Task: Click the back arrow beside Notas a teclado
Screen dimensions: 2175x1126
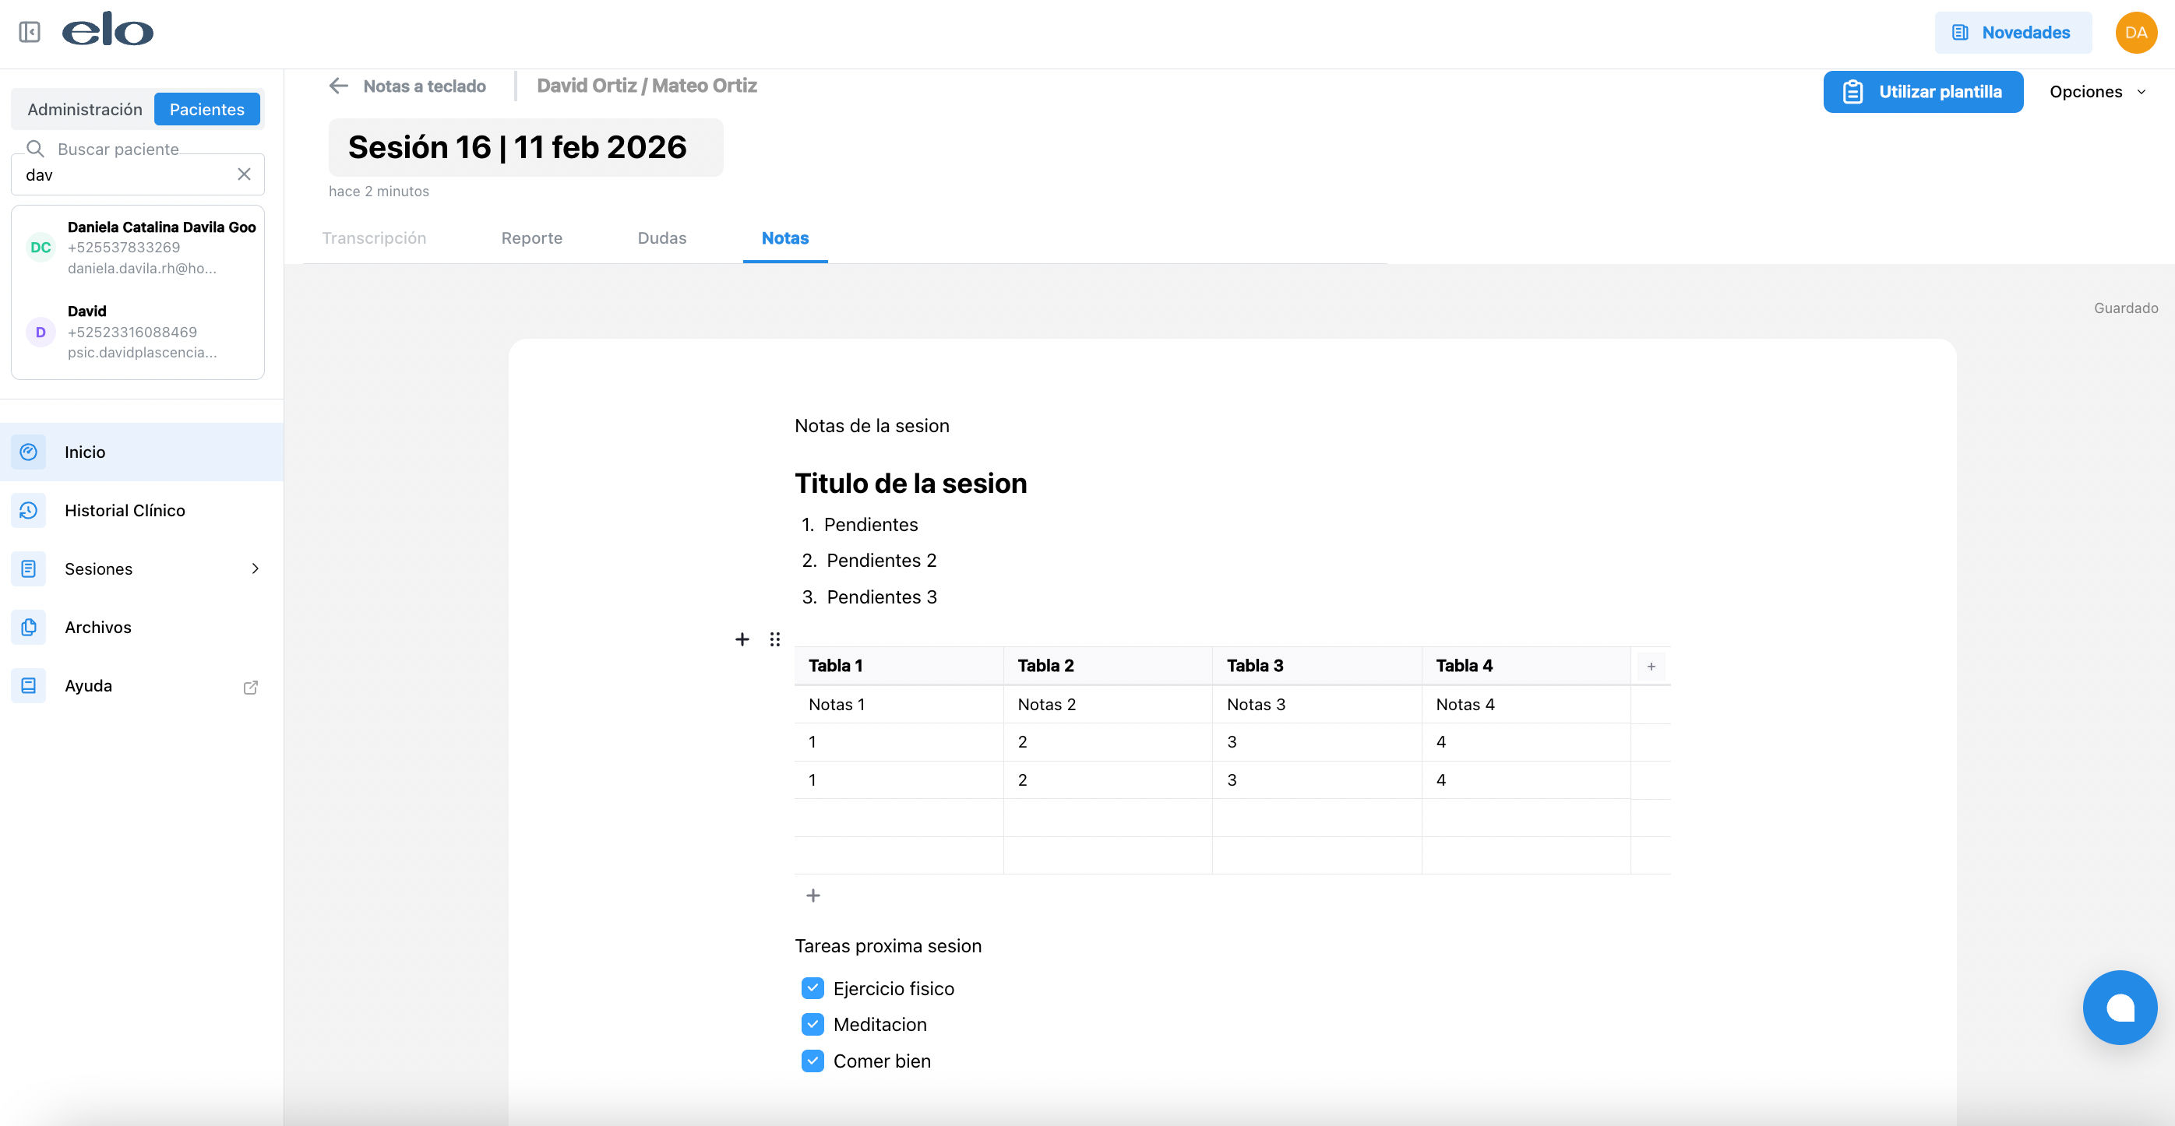Action: (x=339, y=86)
